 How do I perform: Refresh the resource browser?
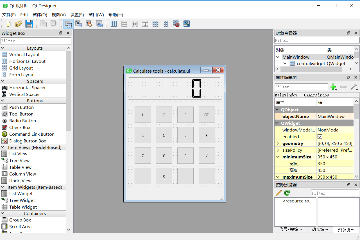tap(286, 193)
